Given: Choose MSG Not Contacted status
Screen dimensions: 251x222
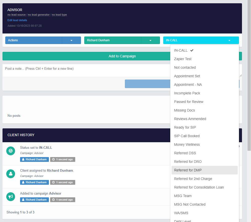Looking at the screenshot, I should pos(204,204).
